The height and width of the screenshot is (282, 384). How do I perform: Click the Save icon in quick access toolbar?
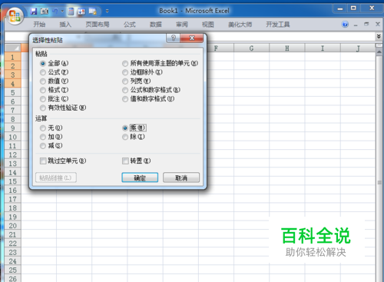[x=34, y=11]
